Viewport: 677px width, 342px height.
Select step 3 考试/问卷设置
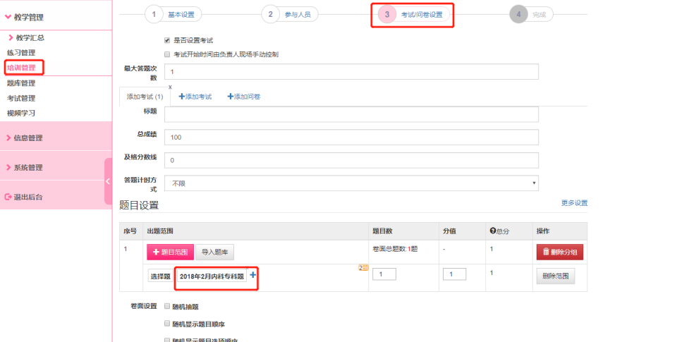[422, 15]
